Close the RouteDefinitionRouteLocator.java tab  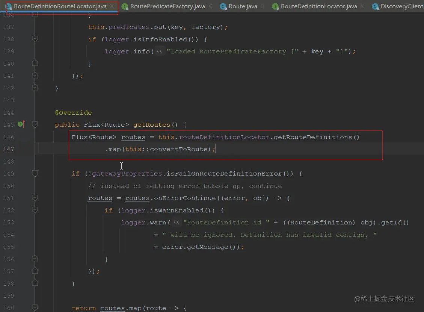coord(112,6)
